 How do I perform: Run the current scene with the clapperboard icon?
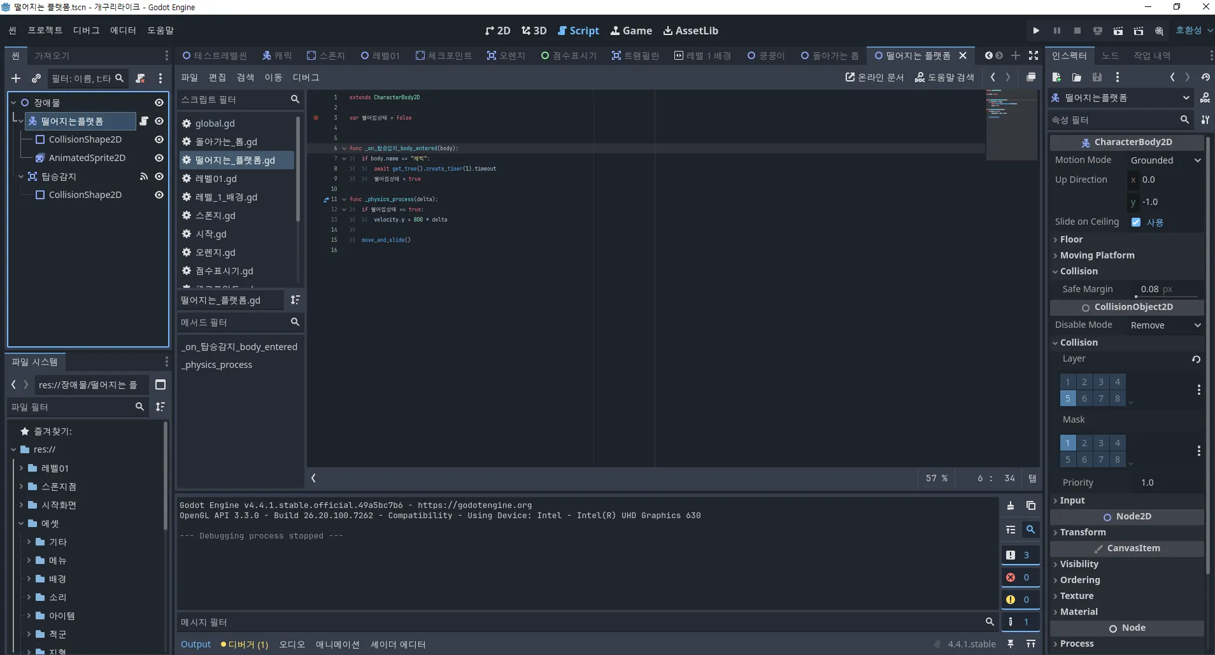[1118, 31]
